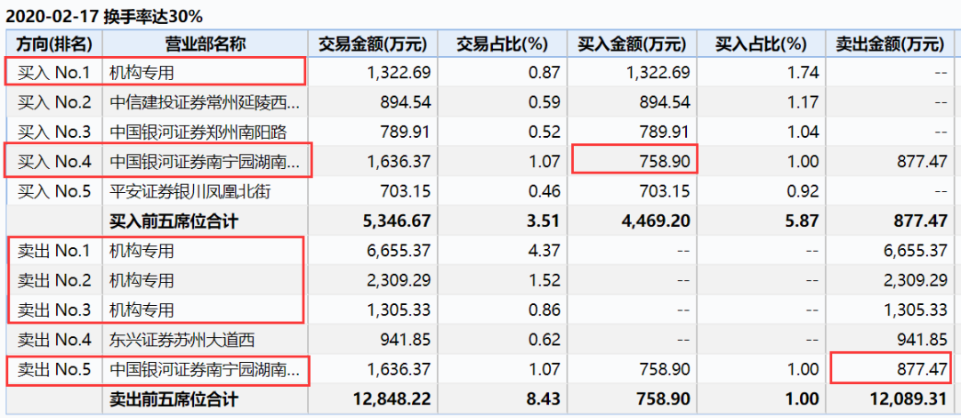Select 卖出 No.2 sell amount 2,309.29
The height and width of the screenshot is (418, 961).
coord(917,281)
